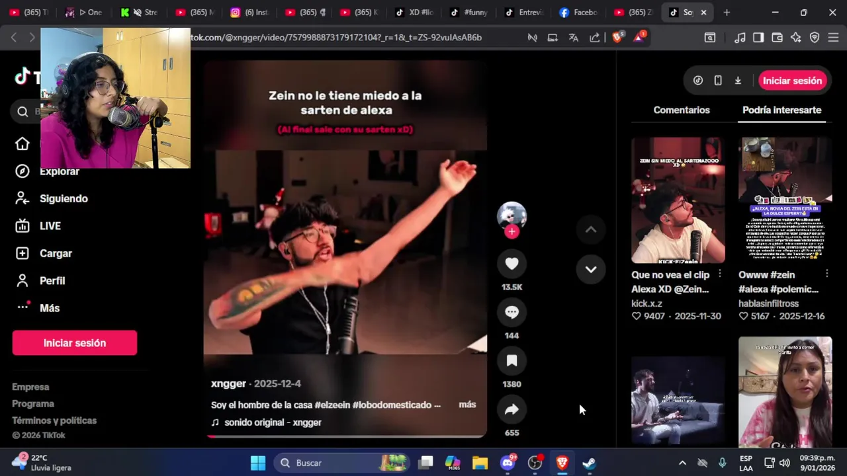Click top-right Iniciar sesión button
Viewport: 847px width, 476px height.
point(792,81)
